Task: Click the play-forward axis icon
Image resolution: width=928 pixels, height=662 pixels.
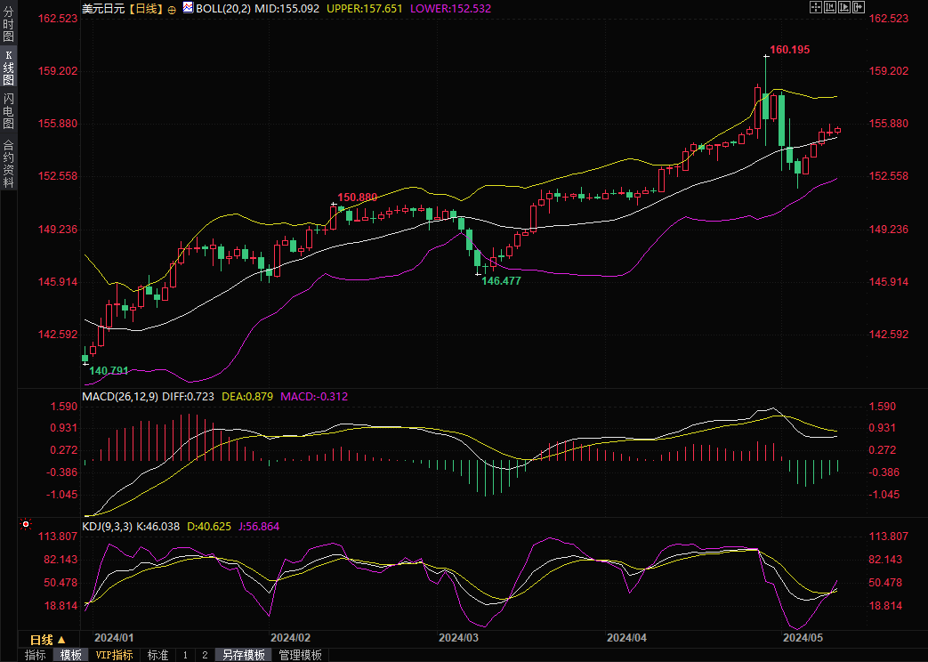Action: click(843, 7)
